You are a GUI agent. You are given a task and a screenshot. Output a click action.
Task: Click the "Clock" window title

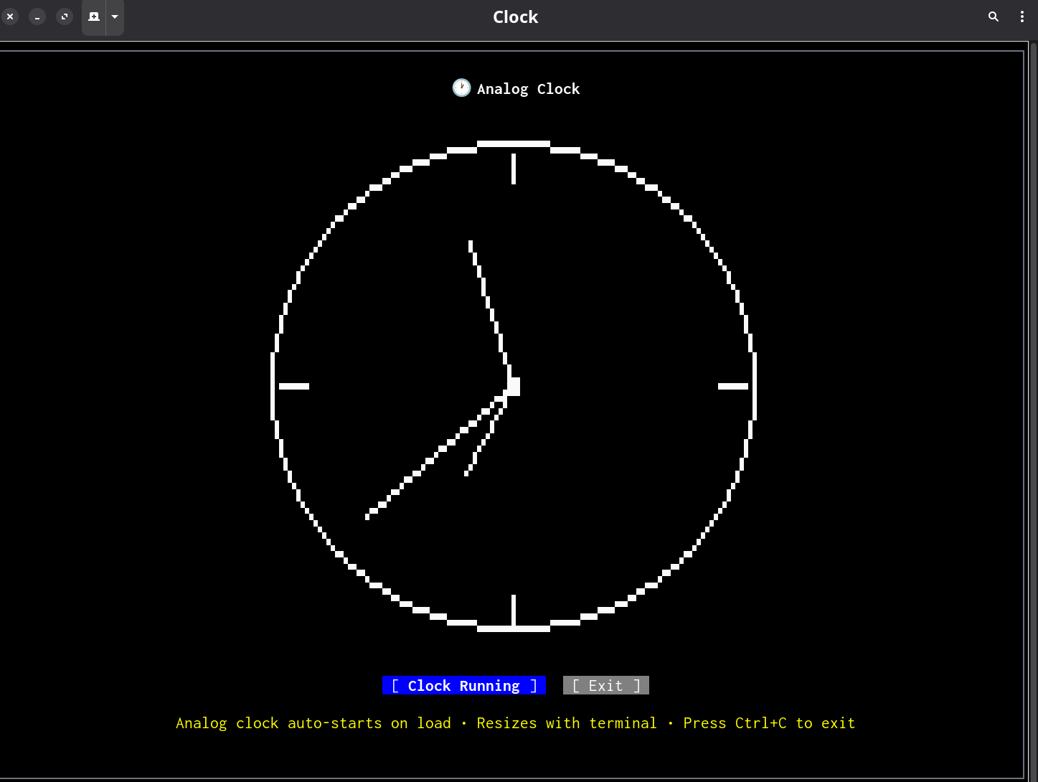[x=515, y=17]
